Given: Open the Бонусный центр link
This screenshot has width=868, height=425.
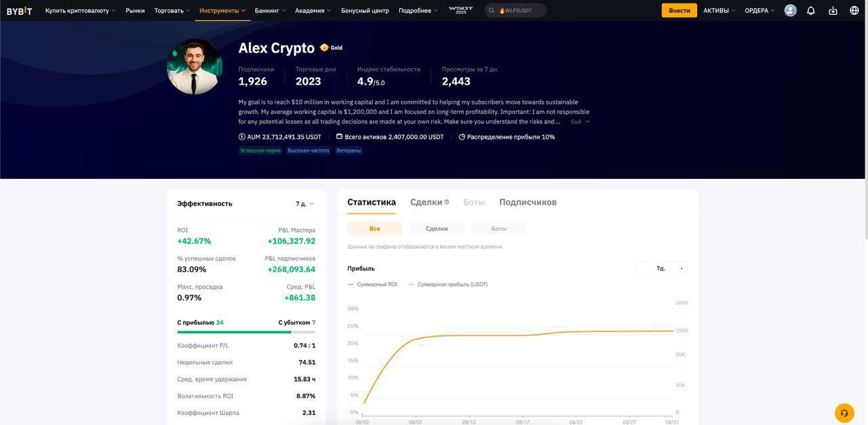Looking at the screenshot, I should coord(365,10).
